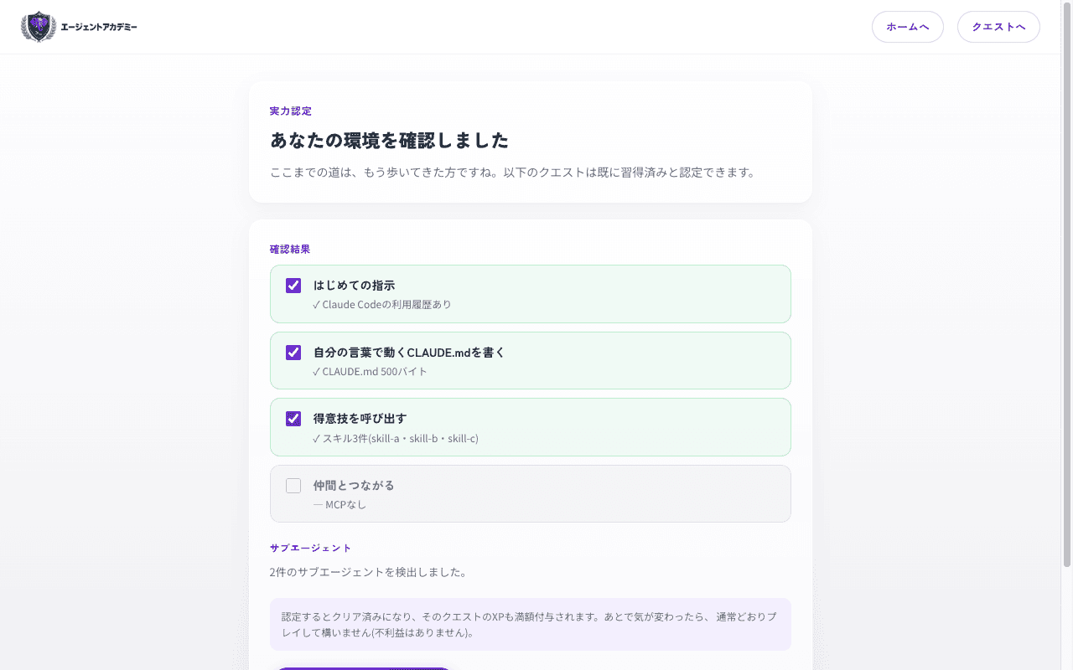
Task: Go to ホームへ page
Action: (908, 27)
